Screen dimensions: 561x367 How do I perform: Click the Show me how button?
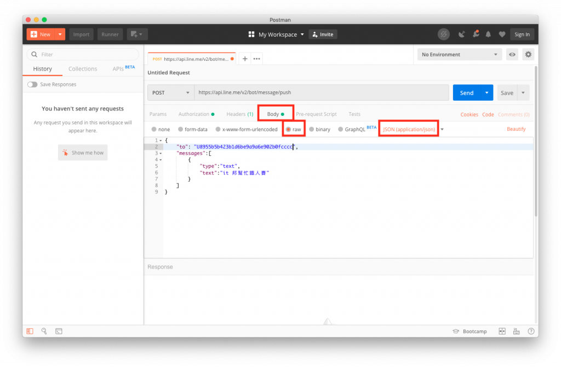coord(83,153)
